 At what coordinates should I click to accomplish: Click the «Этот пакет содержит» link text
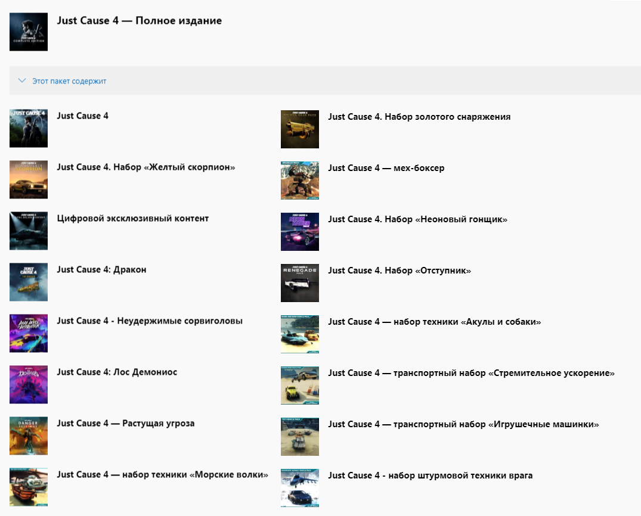[69, 81]
